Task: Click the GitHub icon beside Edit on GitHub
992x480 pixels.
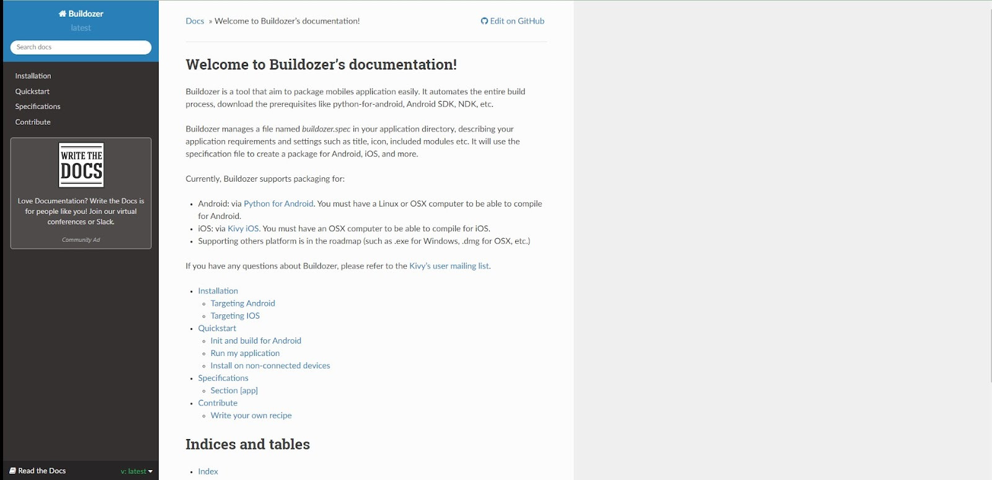Action: coord(484,21)
